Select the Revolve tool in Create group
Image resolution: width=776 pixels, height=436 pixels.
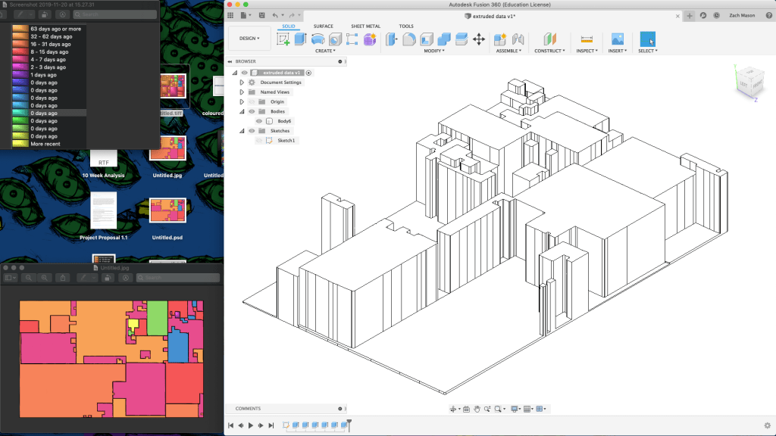tap(318, 39)
